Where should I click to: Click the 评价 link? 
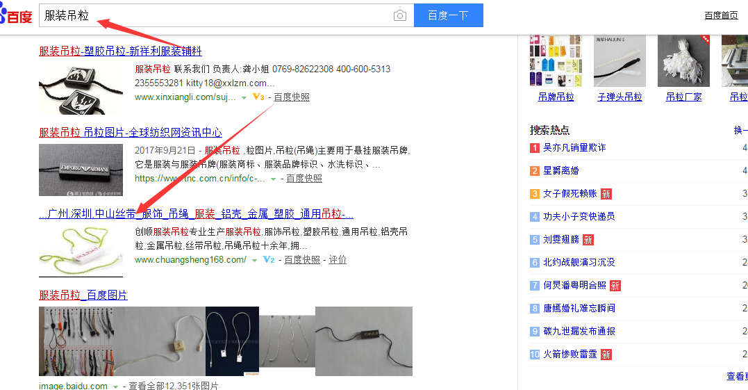click(338, 260)
